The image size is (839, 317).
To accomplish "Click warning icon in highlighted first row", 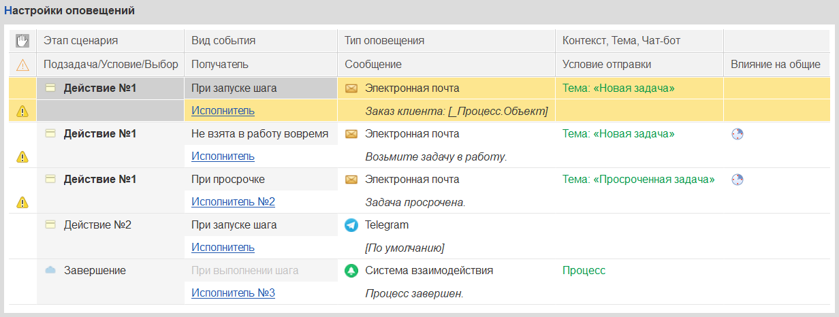I will [22, 111].
